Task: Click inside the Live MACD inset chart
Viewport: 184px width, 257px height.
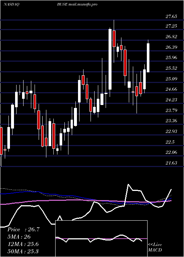Action: (101, 239)
